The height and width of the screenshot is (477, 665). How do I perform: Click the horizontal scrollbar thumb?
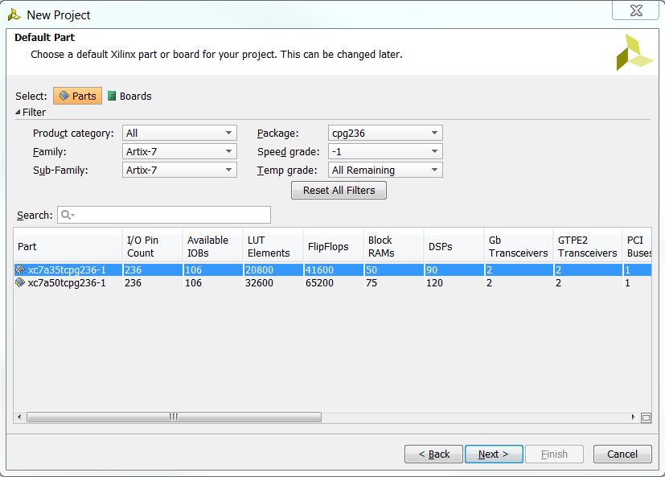174,417
